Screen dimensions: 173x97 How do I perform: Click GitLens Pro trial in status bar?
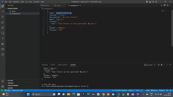(x=17, y=91)
